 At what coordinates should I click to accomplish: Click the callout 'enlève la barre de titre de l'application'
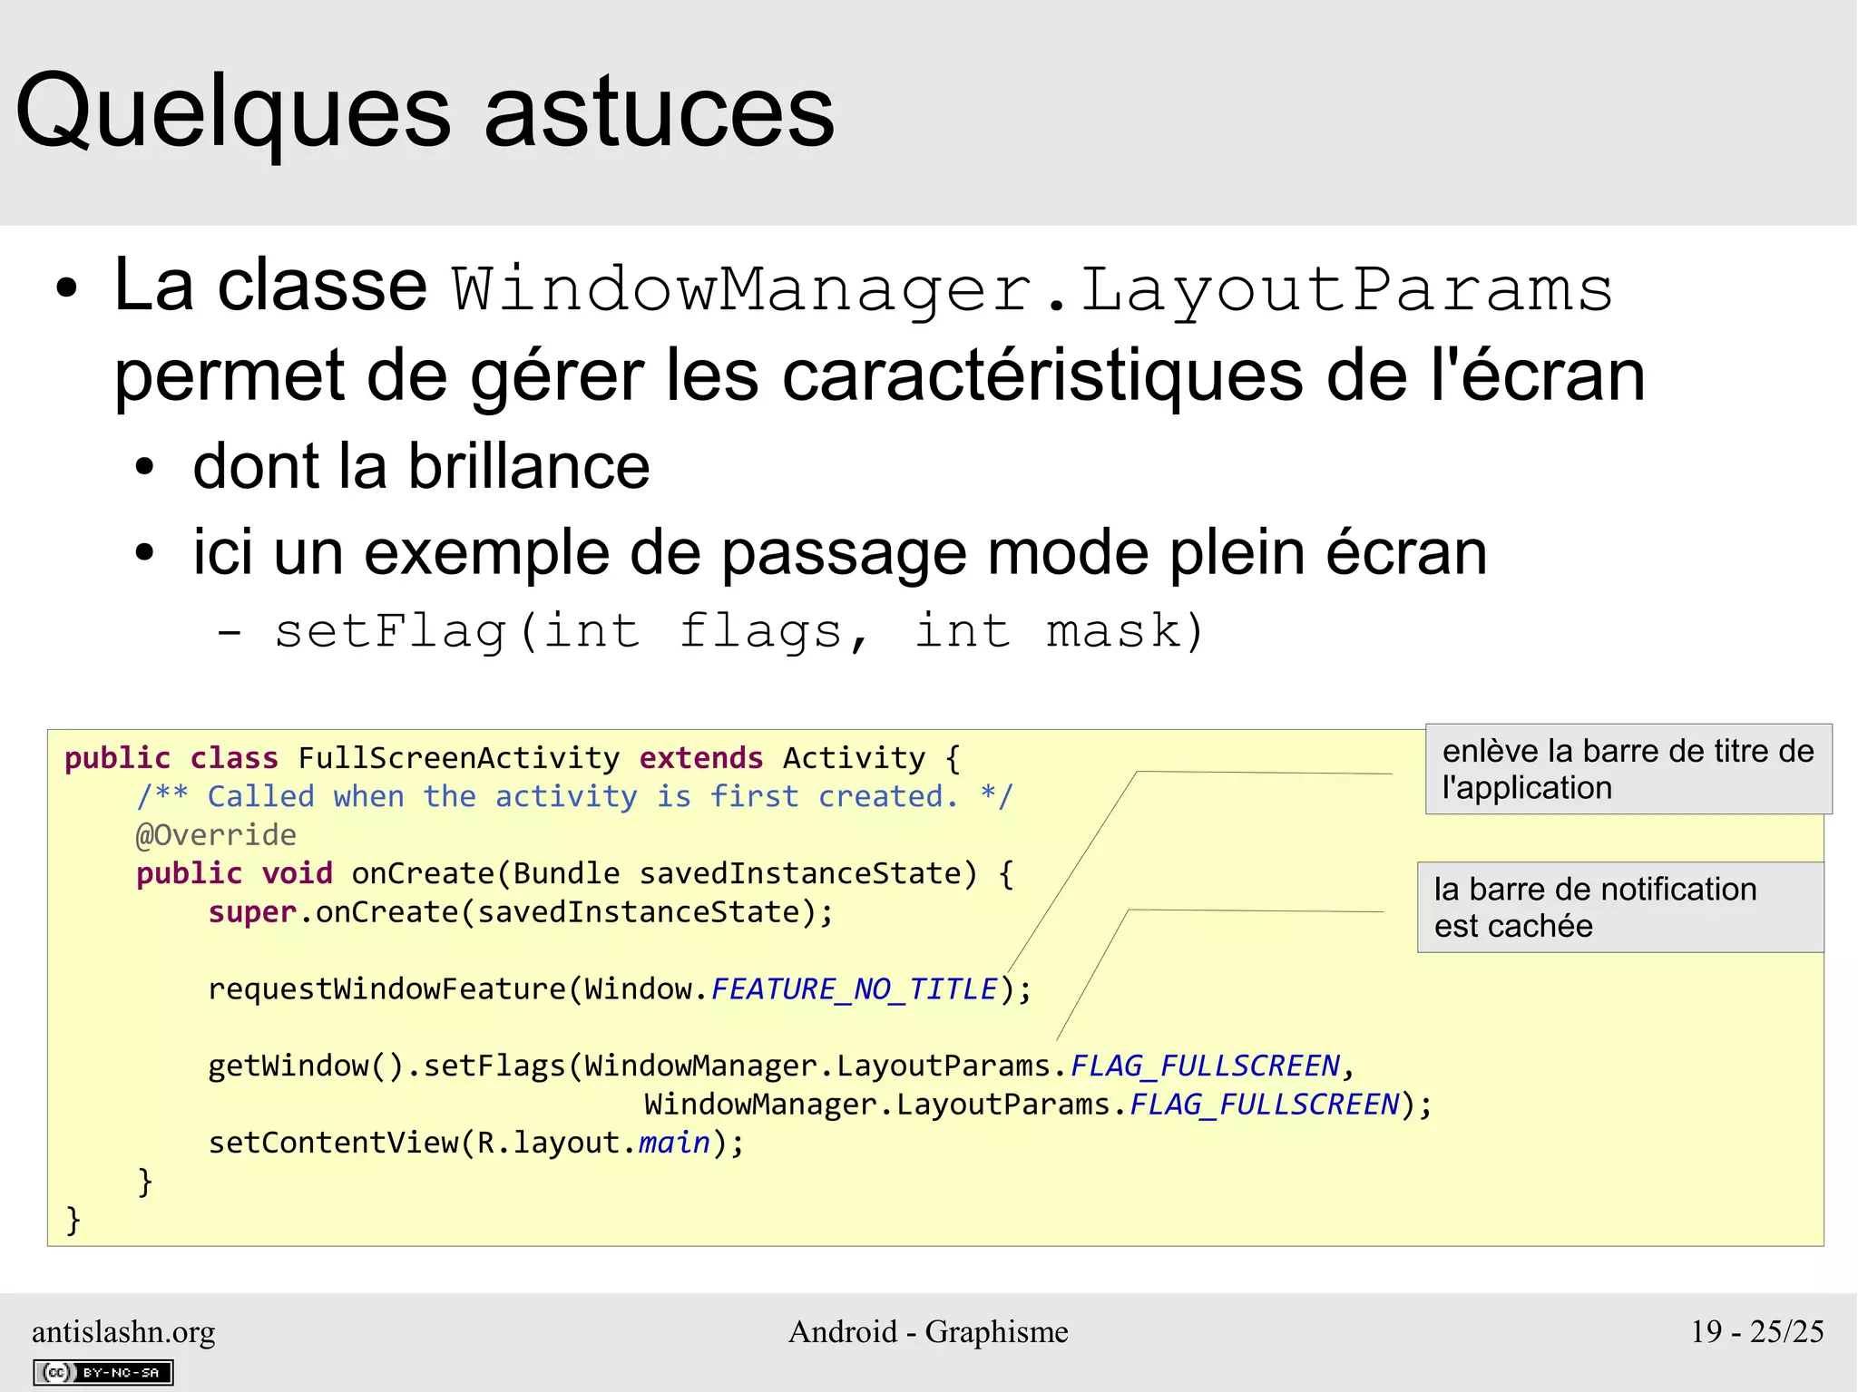point(1628,769)
